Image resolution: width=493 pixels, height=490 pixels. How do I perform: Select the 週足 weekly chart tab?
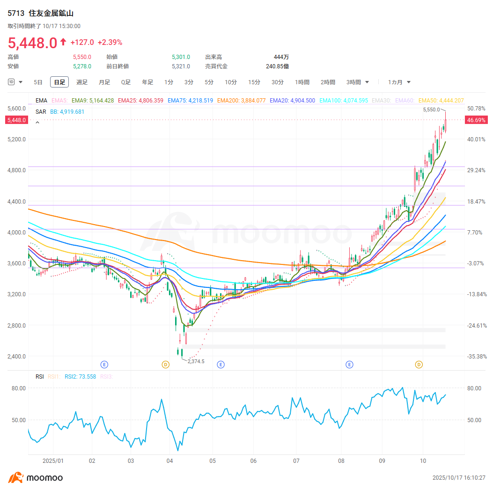coord(82,82)
